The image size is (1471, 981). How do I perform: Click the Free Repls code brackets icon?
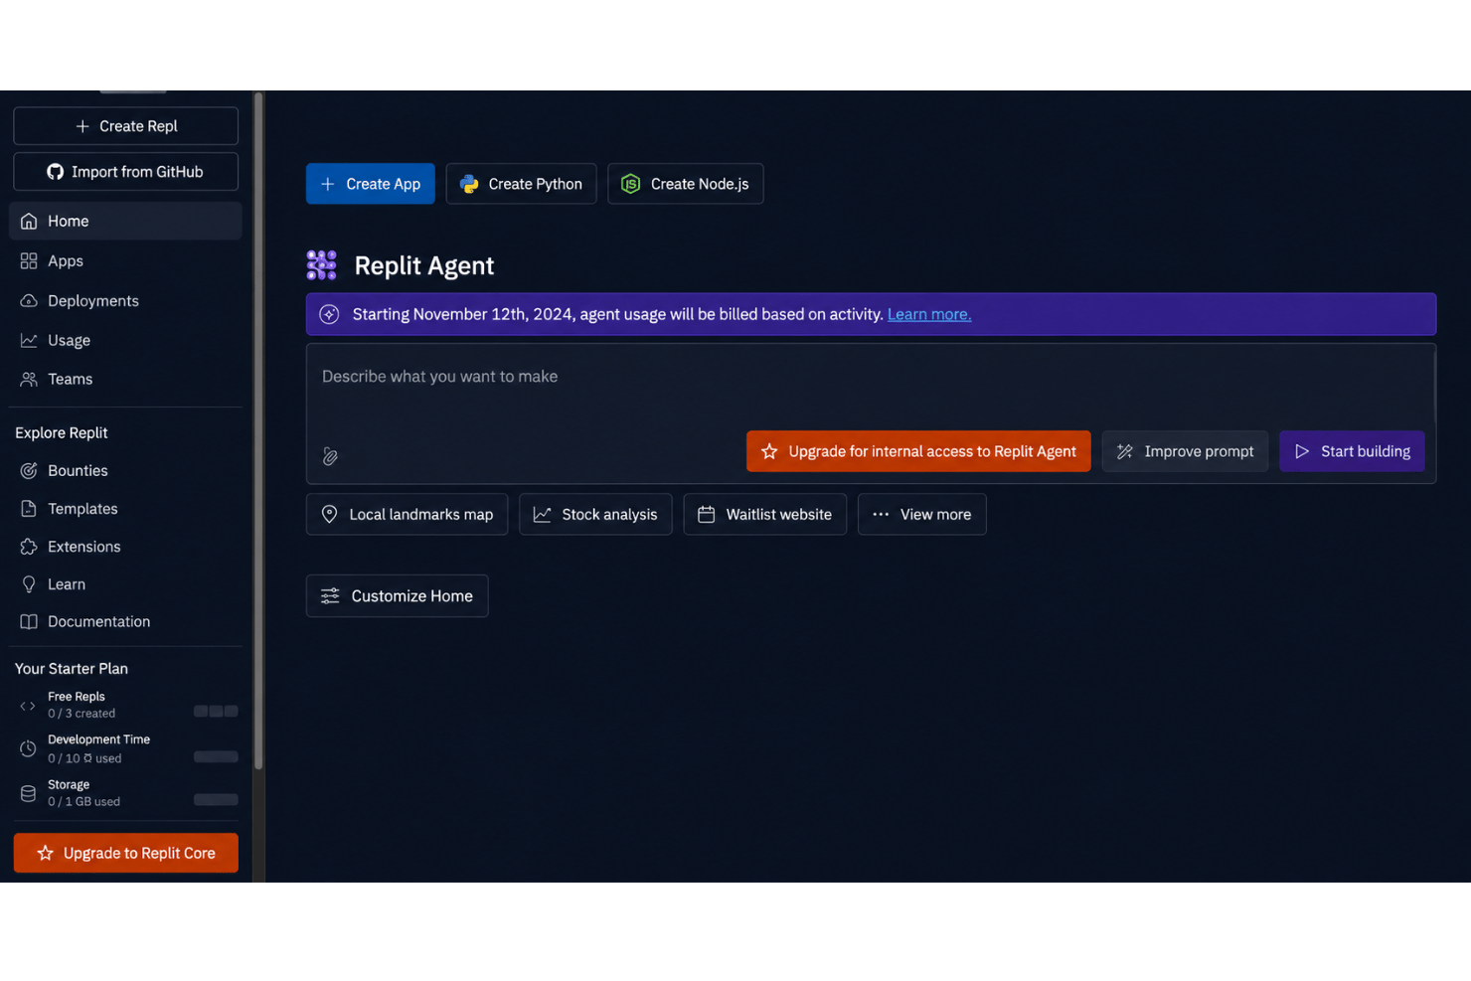28,706
